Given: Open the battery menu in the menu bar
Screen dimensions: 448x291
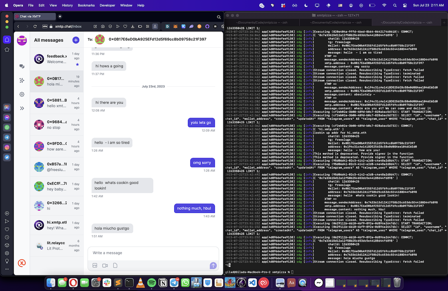Looking at the screenshot, I should pyautogui.click(x=372, y=5).
